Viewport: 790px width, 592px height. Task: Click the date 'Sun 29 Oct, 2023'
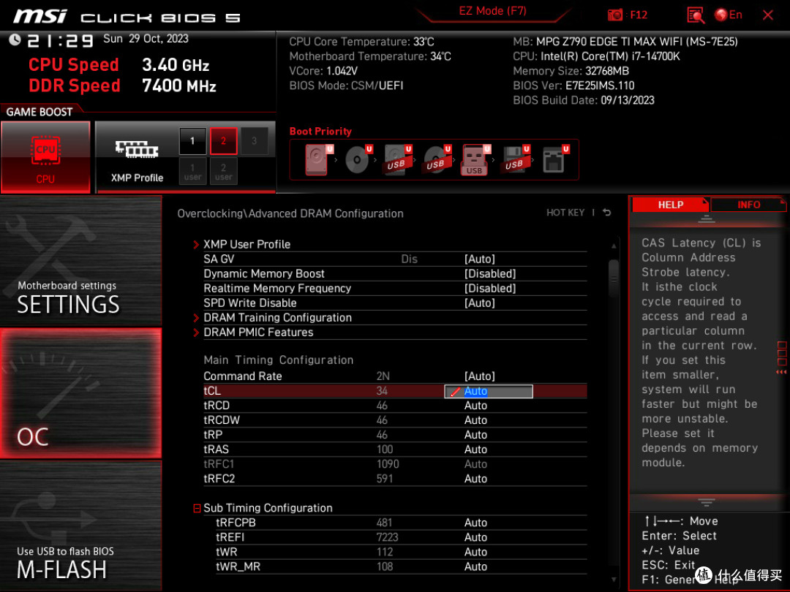146,38
